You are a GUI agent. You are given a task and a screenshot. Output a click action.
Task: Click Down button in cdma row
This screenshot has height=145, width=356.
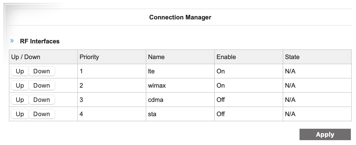point(42,100)
